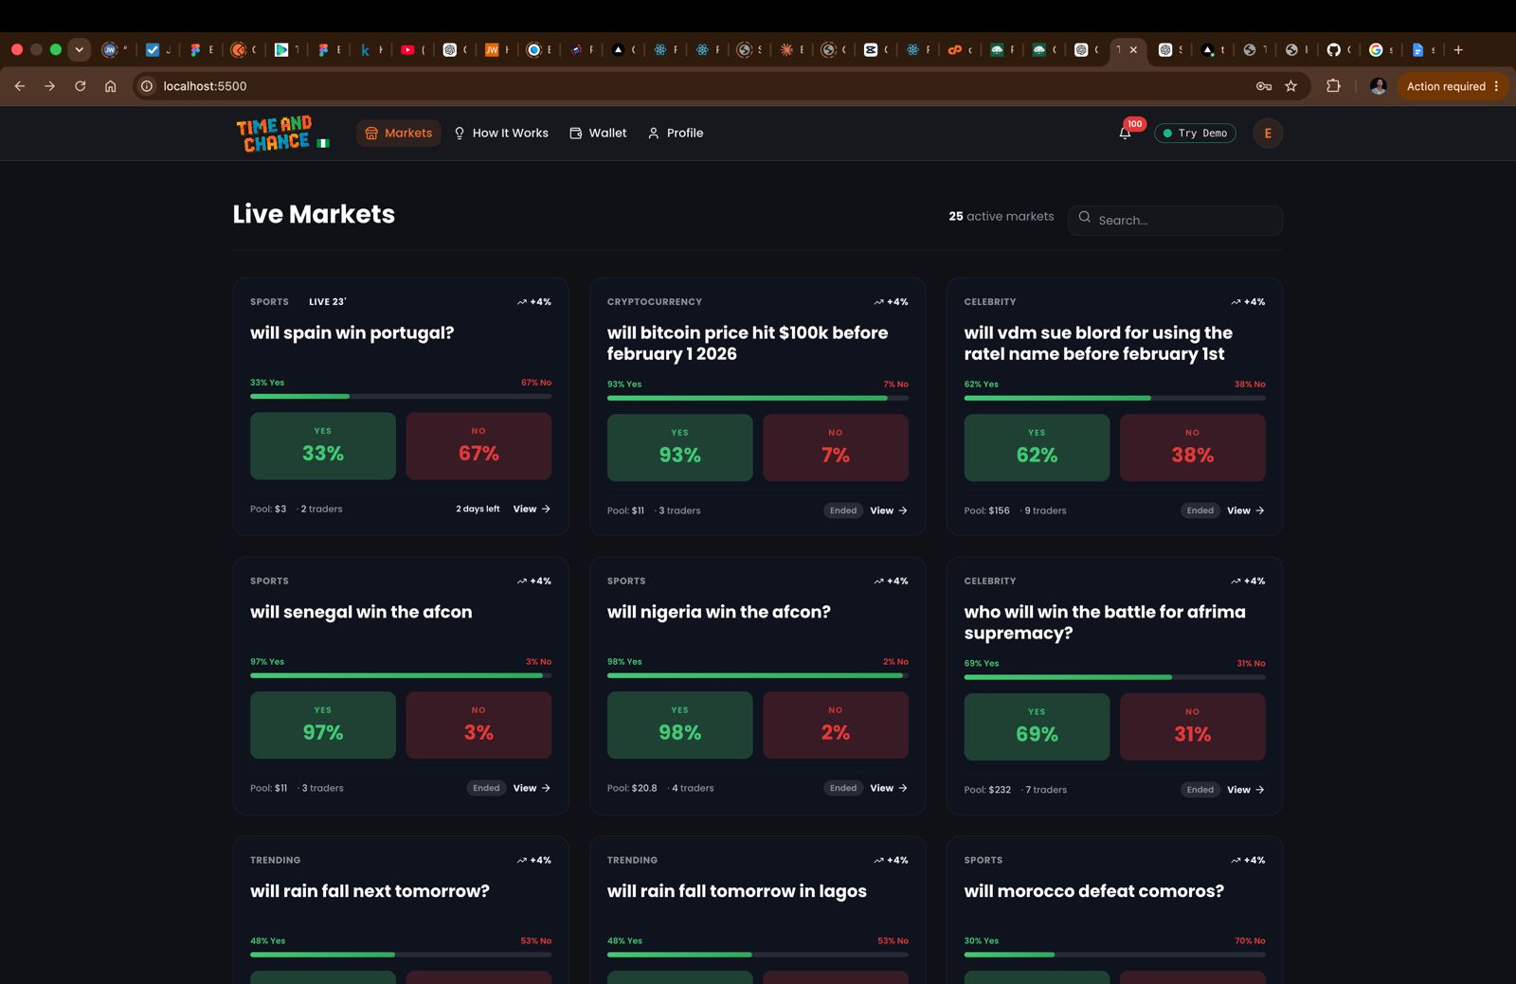Open the Markets nav item
Image resolution: width=1516 pixels, height=984 pixels.
(x=398, y=134)
